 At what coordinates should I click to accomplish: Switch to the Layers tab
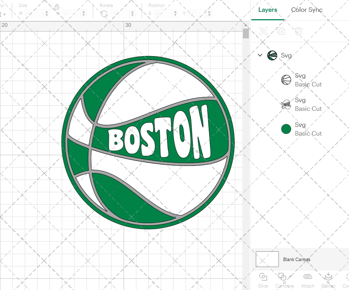[268, 10]
